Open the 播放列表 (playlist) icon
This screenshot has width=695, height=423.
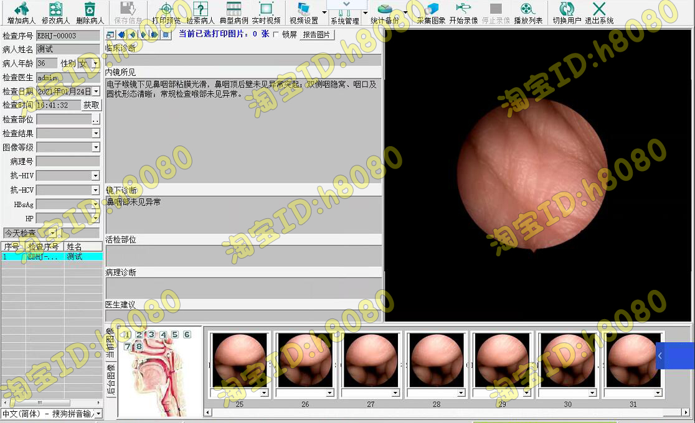(x=528, y=12)
